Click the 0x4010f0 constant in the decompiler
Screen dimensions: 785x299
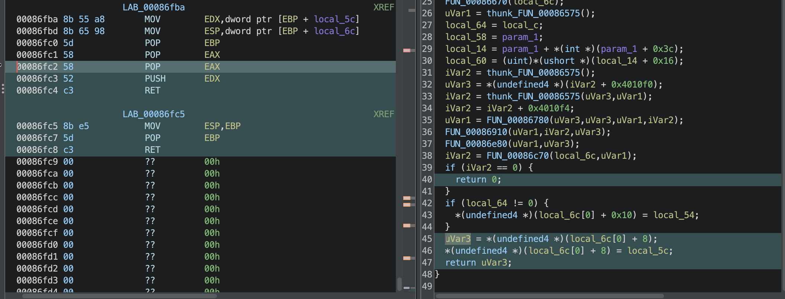[x=632, y=85]
